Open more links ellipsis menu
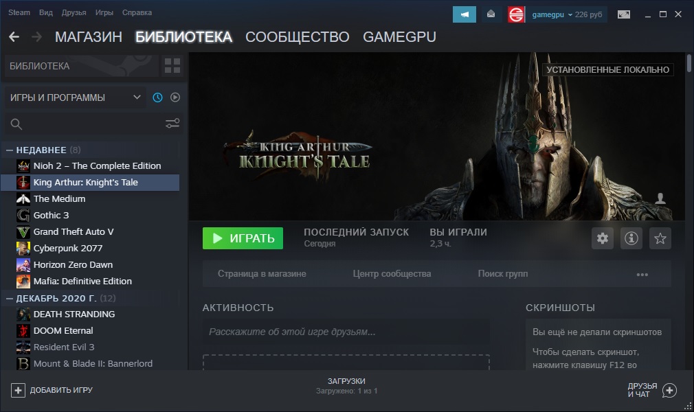The image size is (694, 412). tap(642, 275)
